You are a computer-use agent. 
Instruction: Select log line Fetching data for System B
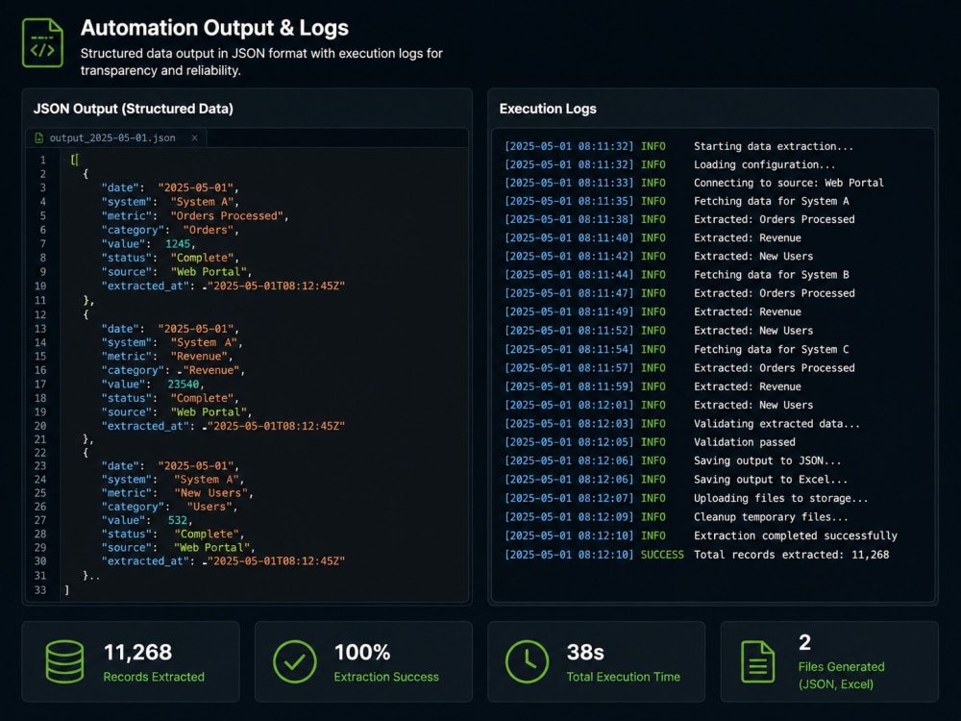(677, 275)
